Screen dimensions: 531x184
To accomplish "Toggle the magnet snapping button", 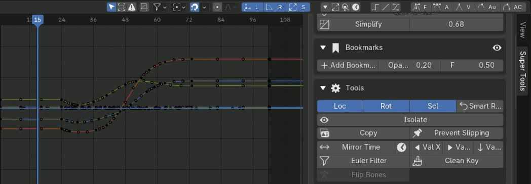I will pos(195,7).
